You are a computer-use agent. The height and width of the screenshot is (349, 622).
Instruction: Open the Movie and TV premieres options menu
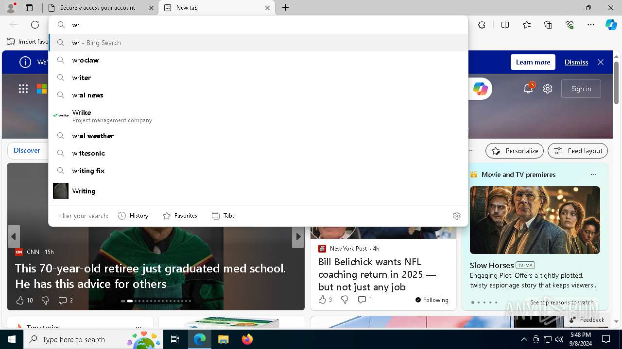(593, 174)
